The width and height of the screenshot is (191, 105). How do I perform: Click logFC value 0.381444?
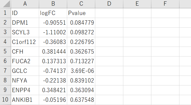point(53,51)
